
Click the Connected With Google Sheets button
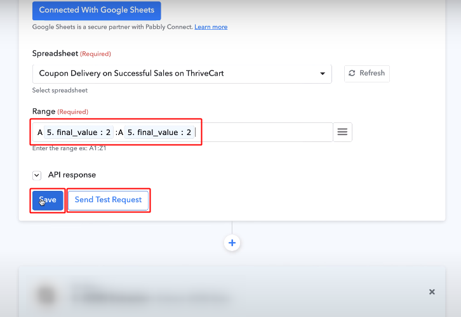[x=97, y=11]
